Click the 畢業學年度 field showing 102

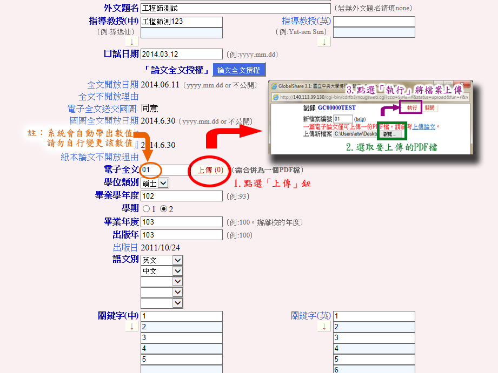click(x=181, y=196)
